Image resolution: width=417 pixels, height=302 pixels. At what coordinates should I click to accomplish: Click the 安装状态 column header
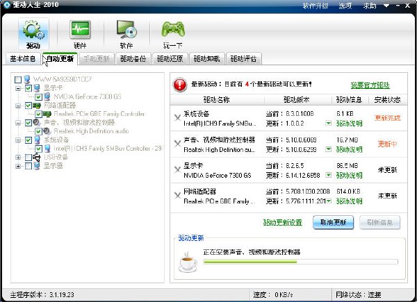[x=387, y=100]
